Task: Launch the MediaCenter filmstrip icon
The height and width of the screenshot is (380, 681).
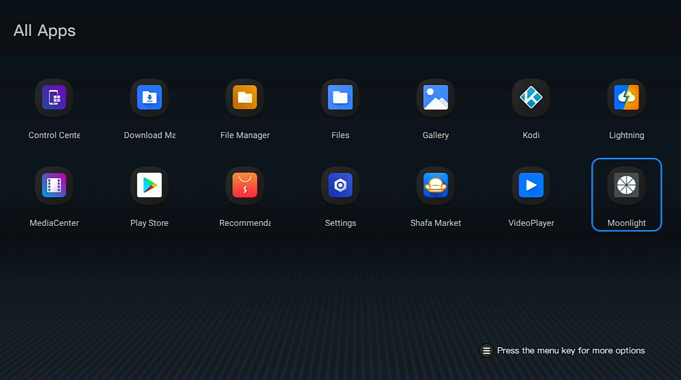Action: tap(54, 185)
